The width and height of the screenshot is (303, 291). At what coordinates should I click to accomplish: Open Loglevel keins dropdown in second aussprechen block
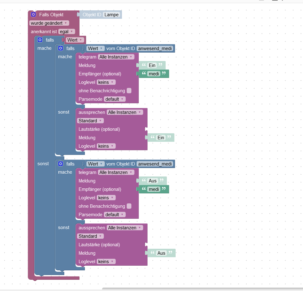point(106,262)
